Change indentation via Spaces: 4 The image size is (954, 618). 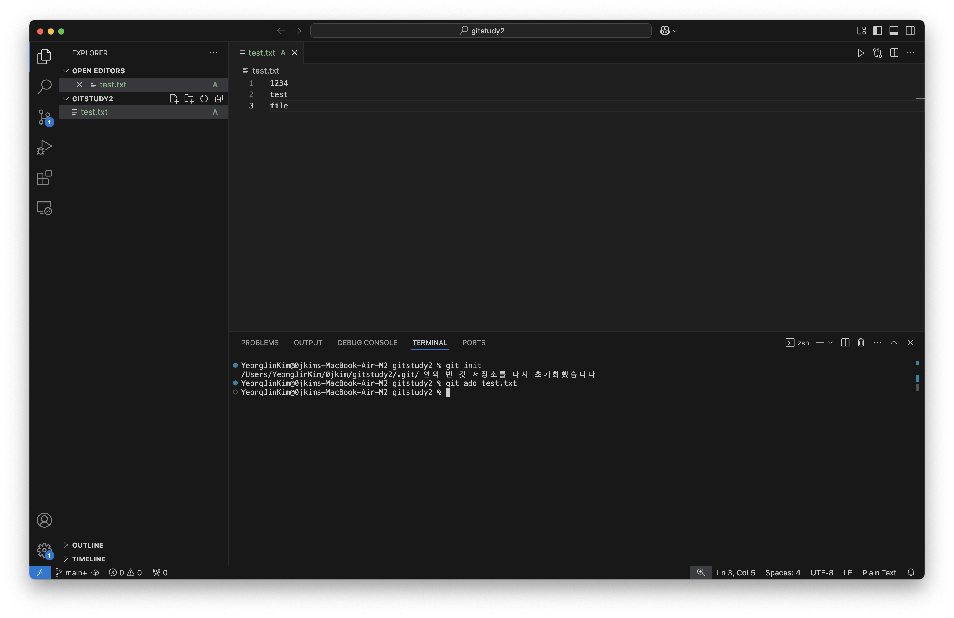tap(783, 573)
